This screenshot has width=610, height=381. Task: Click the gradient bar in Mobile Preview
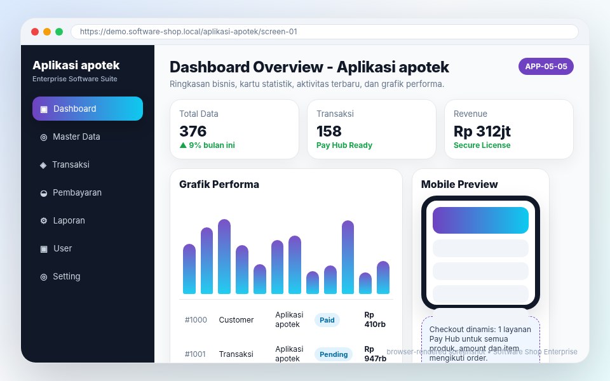[480, 220]
